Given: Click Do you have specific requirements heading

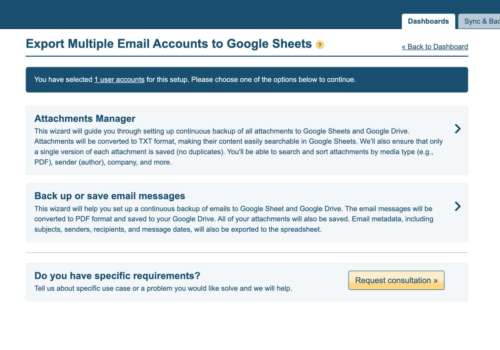Looking at the screenshot, I should [x=117, y=276].
